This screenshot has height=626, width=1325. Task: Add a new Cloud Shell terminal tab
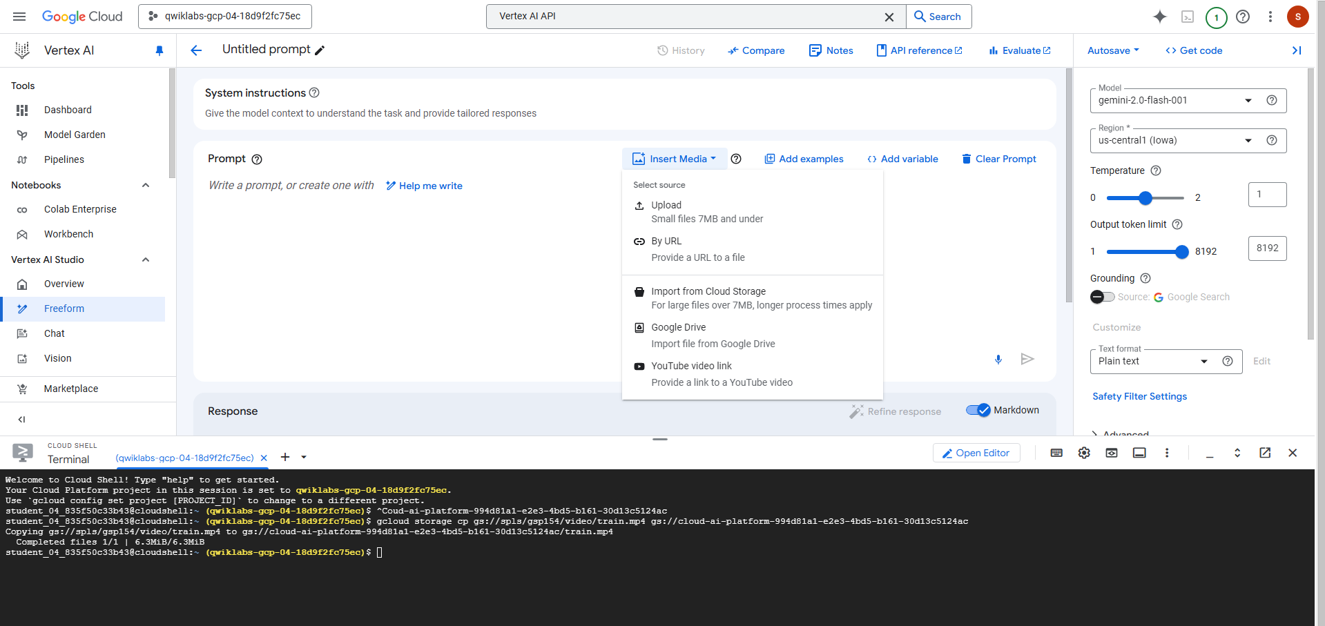[x=285, y=457]
